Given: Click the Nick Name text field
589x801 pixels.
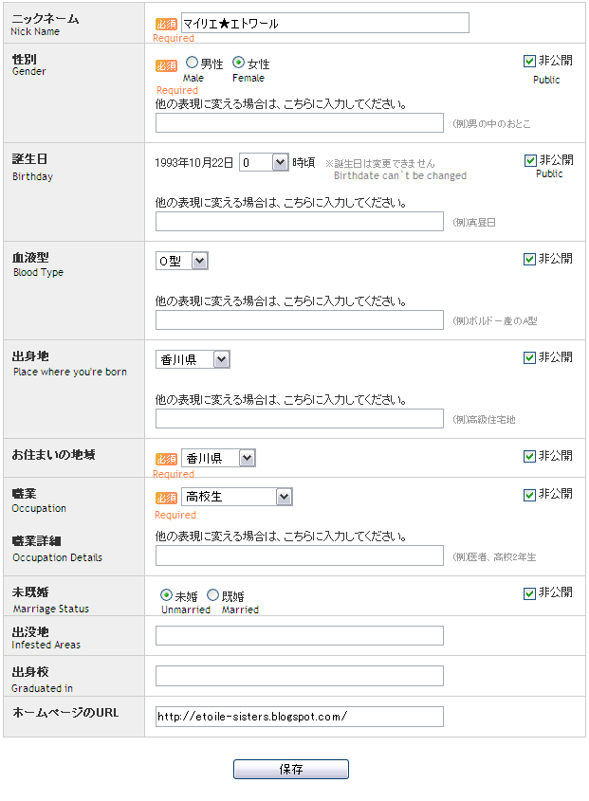Looking at the screenshot, I should (x=324, y=23).
